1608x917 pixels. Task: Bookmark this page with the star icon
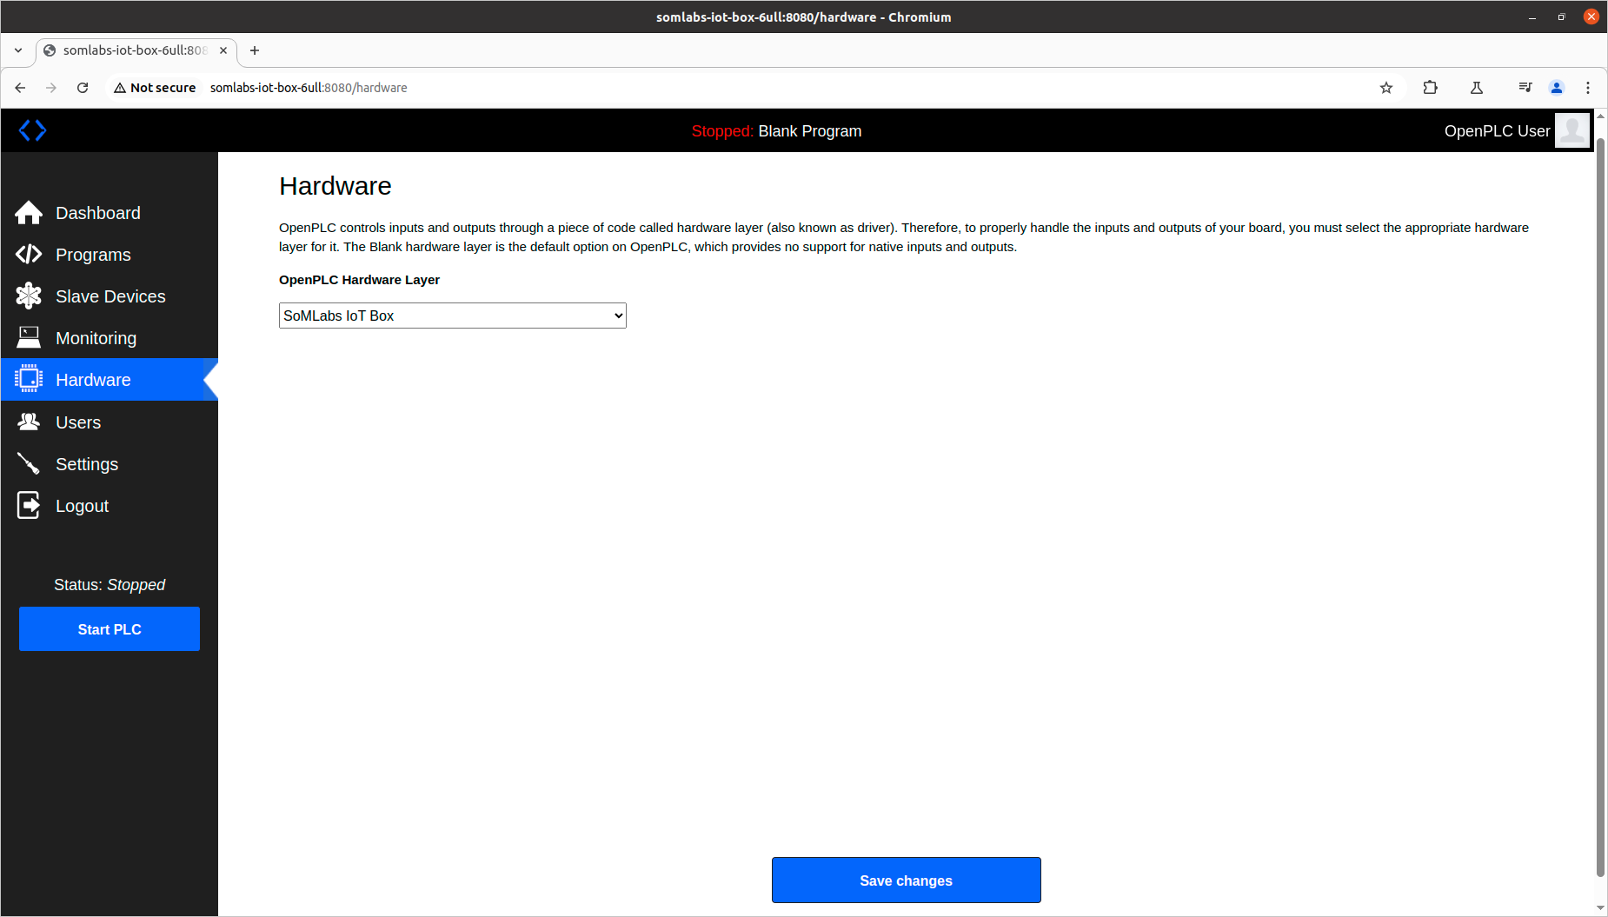pyautogui.click(x=1386, y=88)
